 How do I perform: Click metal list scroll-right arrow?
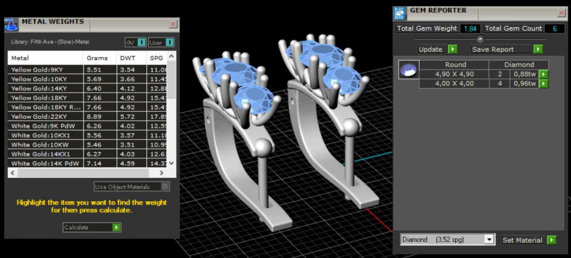tap(161, 173)
